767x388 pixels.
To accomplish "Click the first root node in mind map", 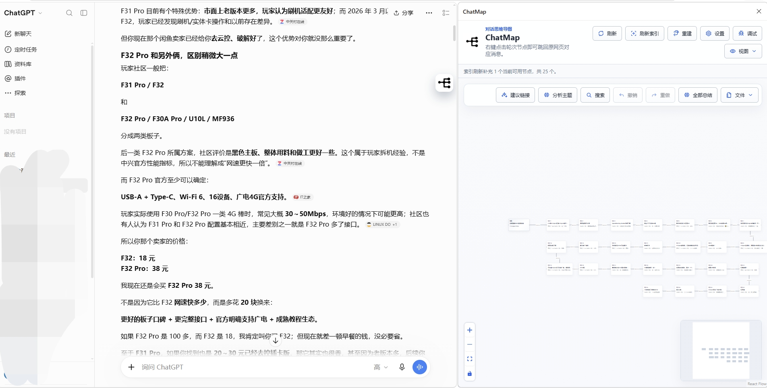I will pos(519,225).
